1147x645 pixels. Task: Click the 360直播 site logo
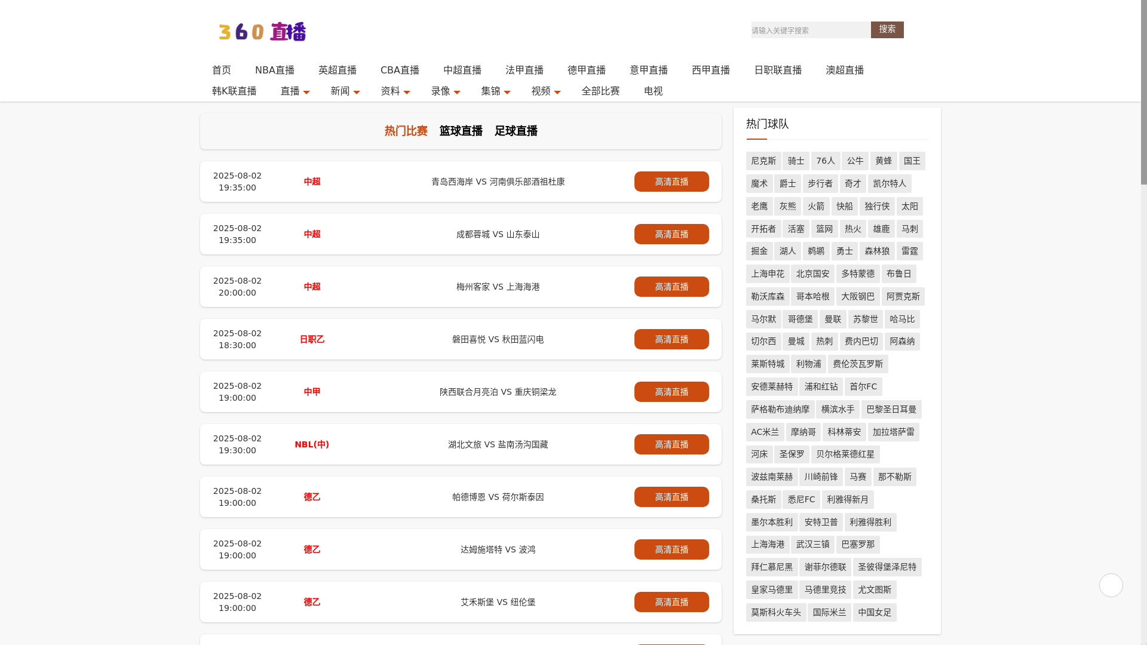pyautogui.click(x=262, y=32)
